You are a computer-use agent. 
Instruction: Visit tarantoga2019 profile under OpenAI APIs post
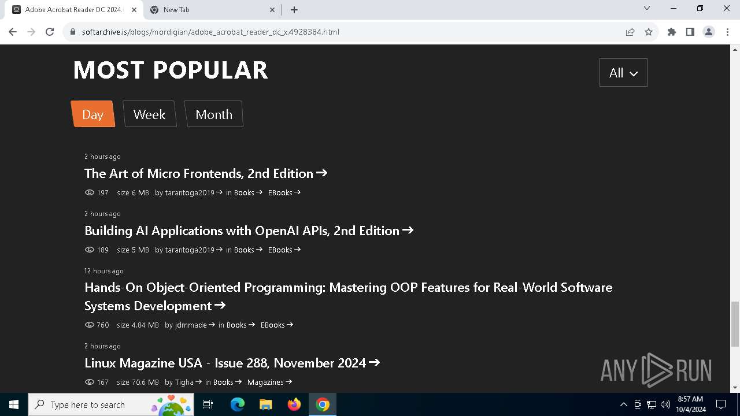click(194, 250)
